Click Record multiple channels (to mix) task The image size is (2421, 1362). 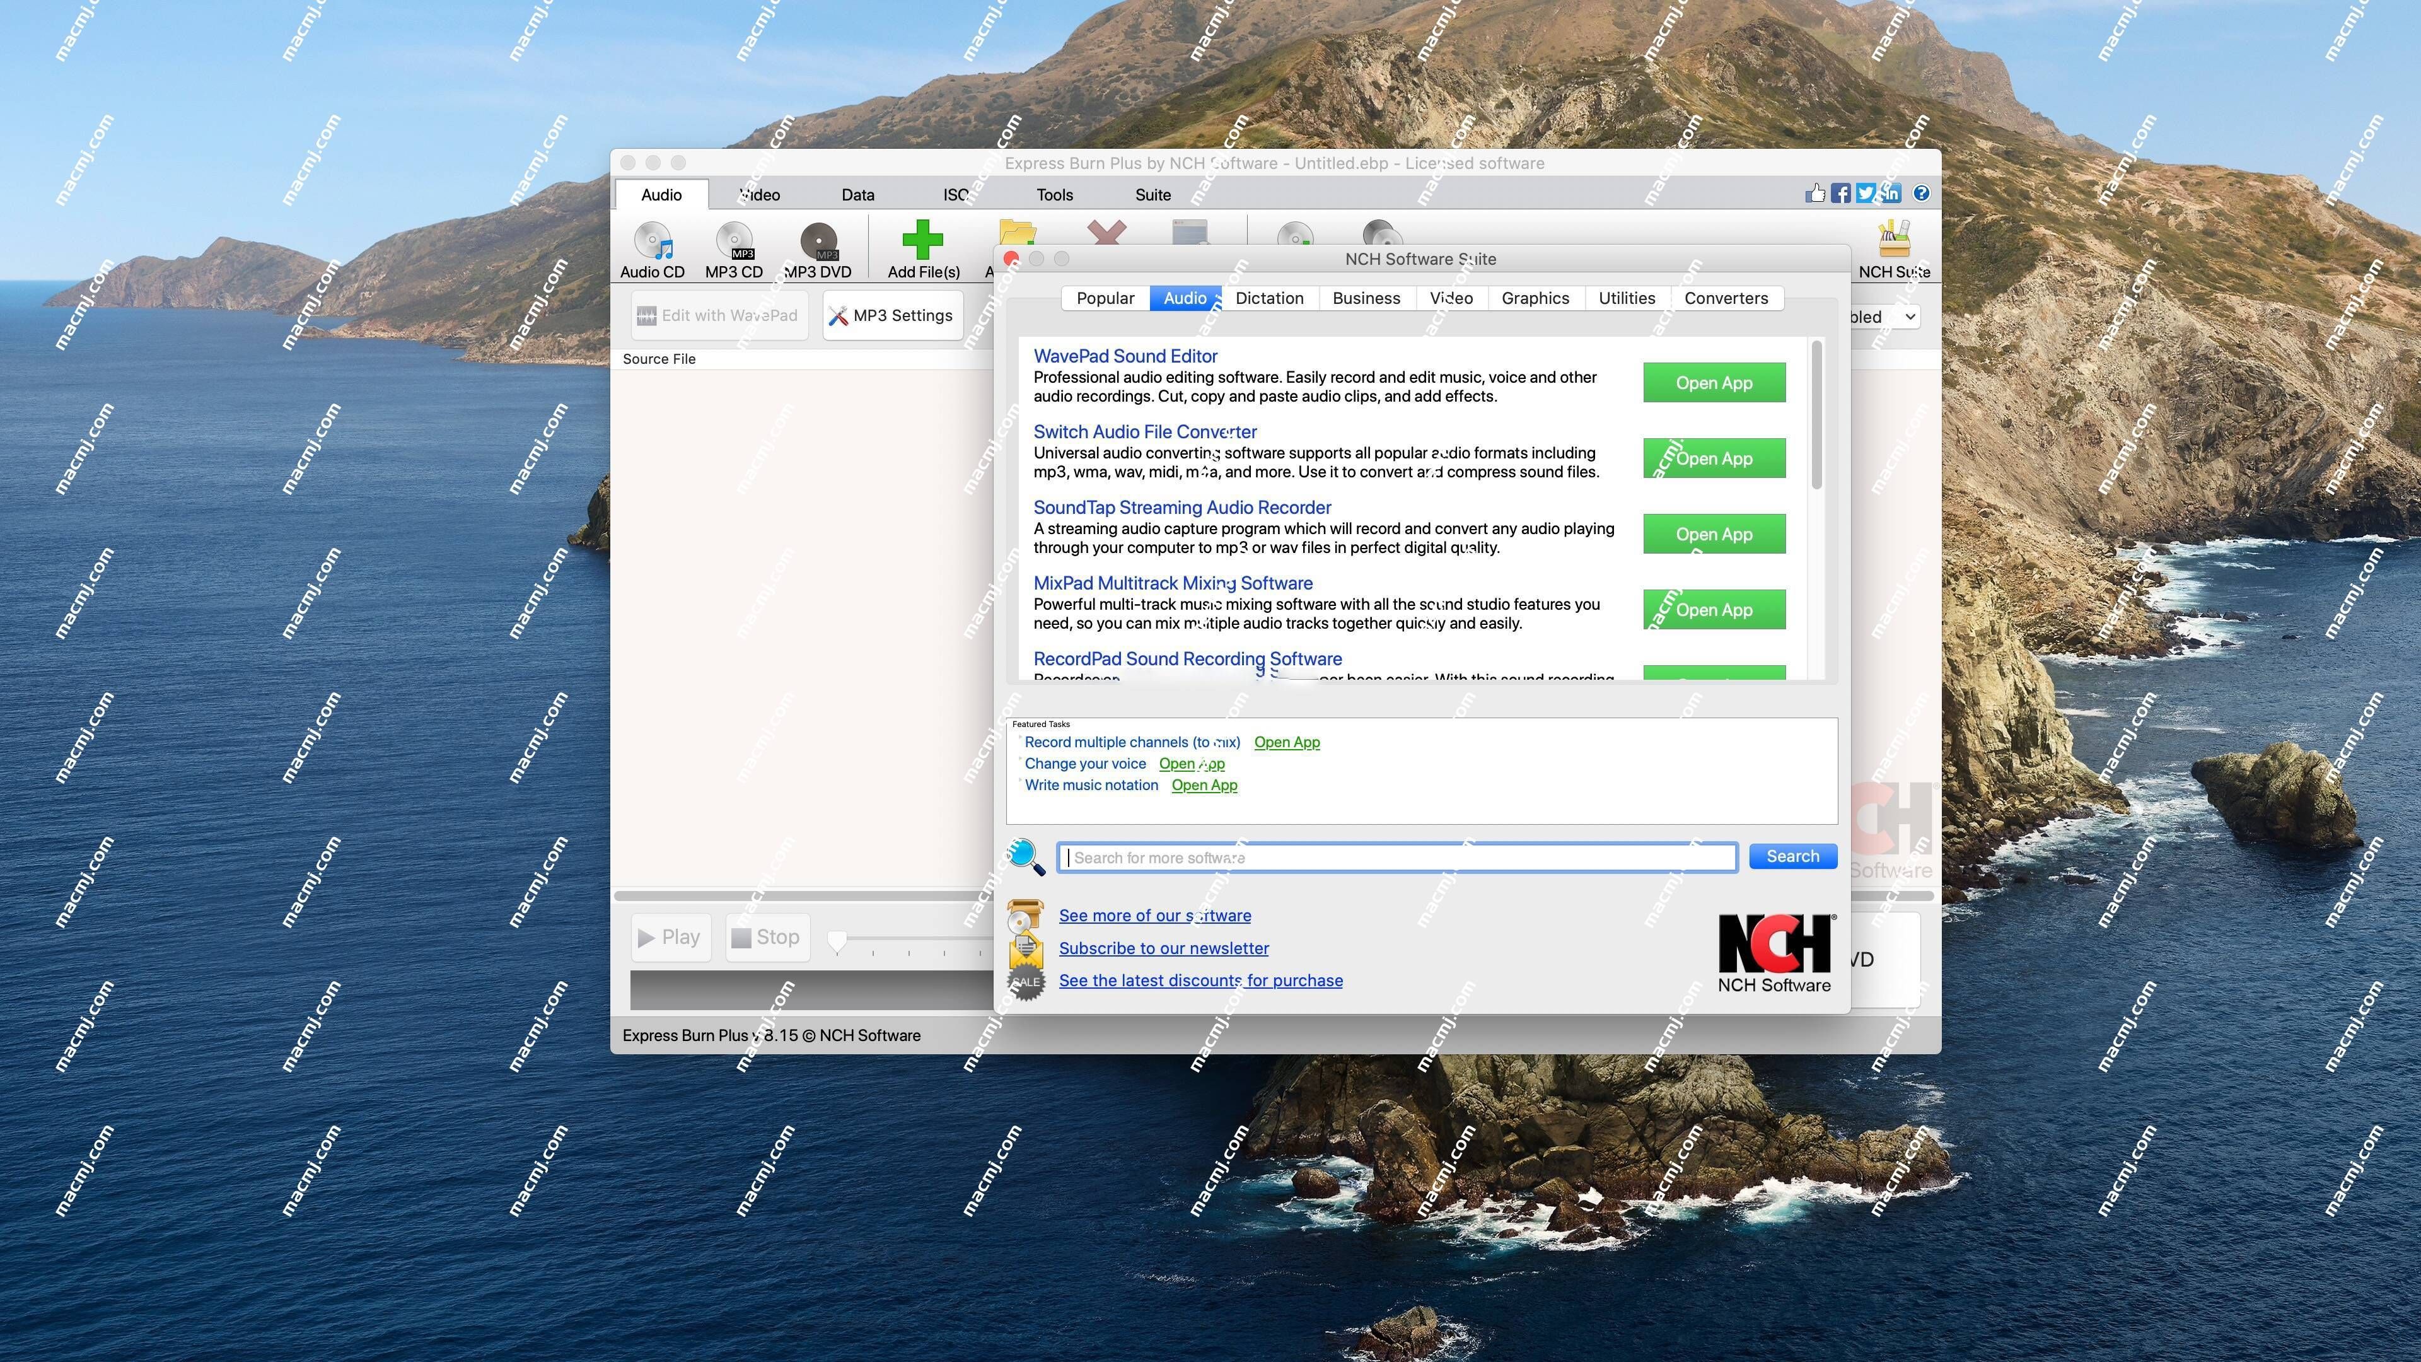tap(1132, 743)
